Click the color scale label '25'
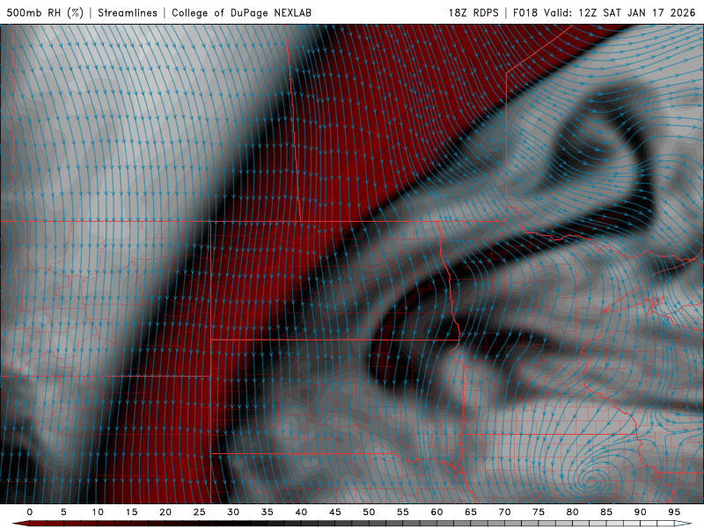The image size is (704, 528). (x=200, y=512)
